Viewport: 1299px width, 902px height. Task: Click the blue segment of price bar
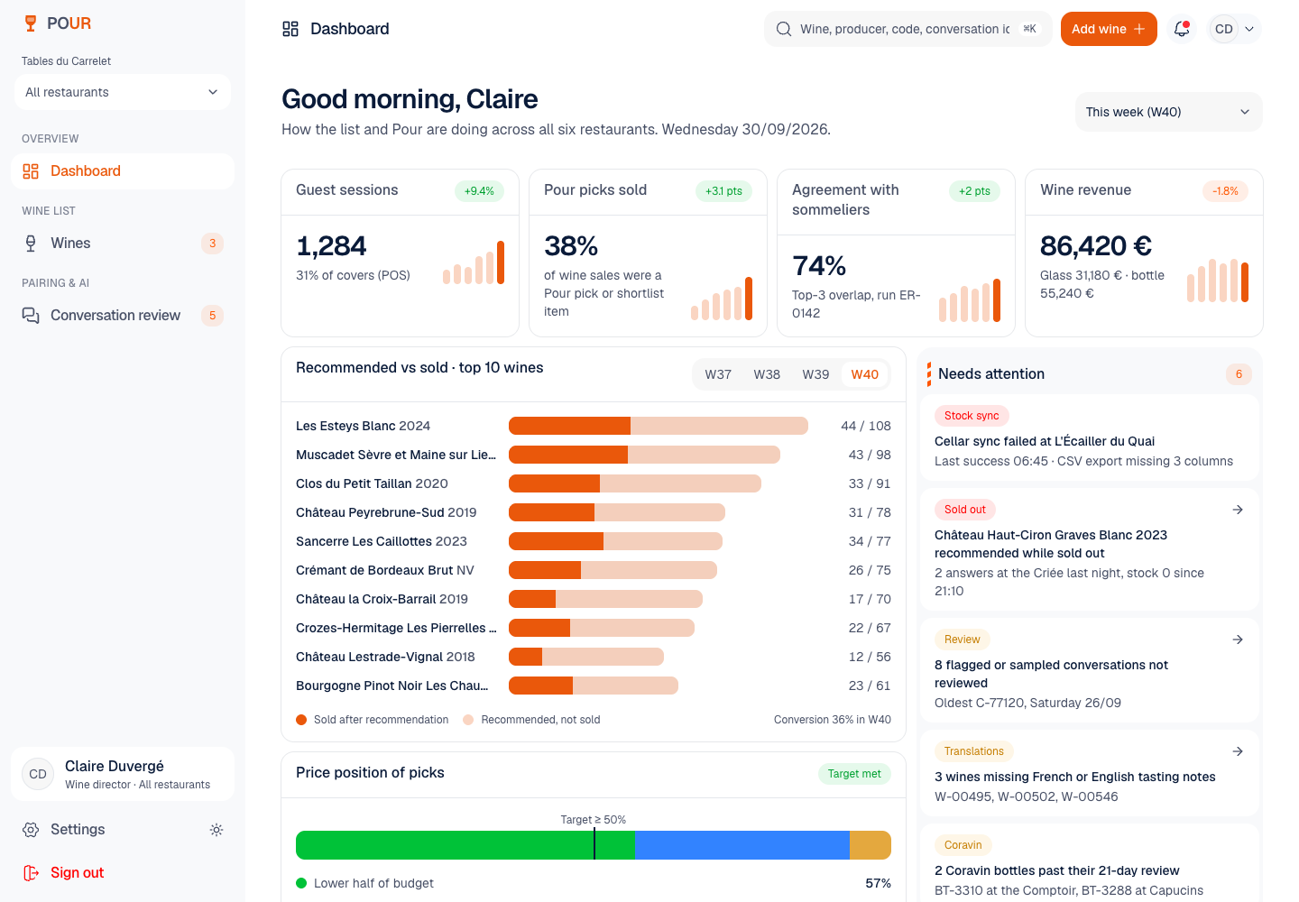pos(742,845)
